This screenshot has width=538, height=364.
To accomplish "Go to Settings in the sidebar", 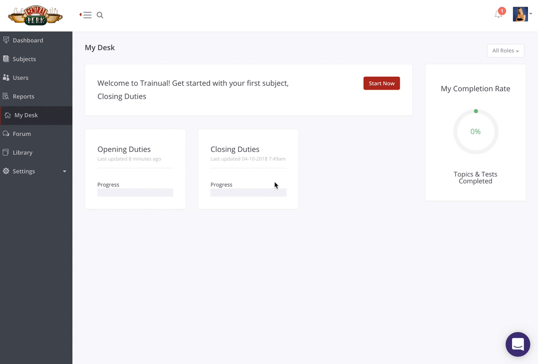I will (24, 171).
